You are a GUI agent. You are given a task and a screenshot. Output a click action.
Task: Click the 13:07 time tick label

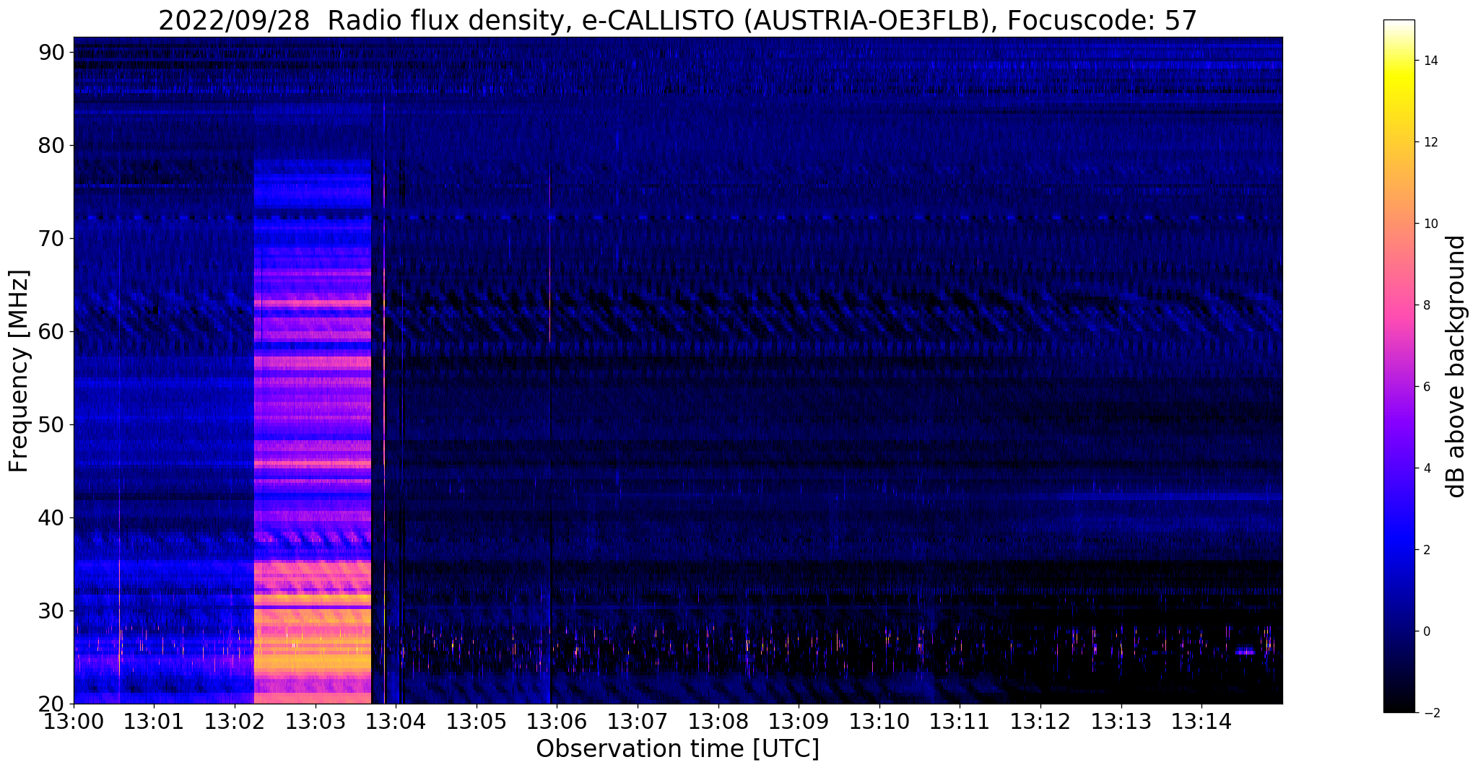click(638, 720)
